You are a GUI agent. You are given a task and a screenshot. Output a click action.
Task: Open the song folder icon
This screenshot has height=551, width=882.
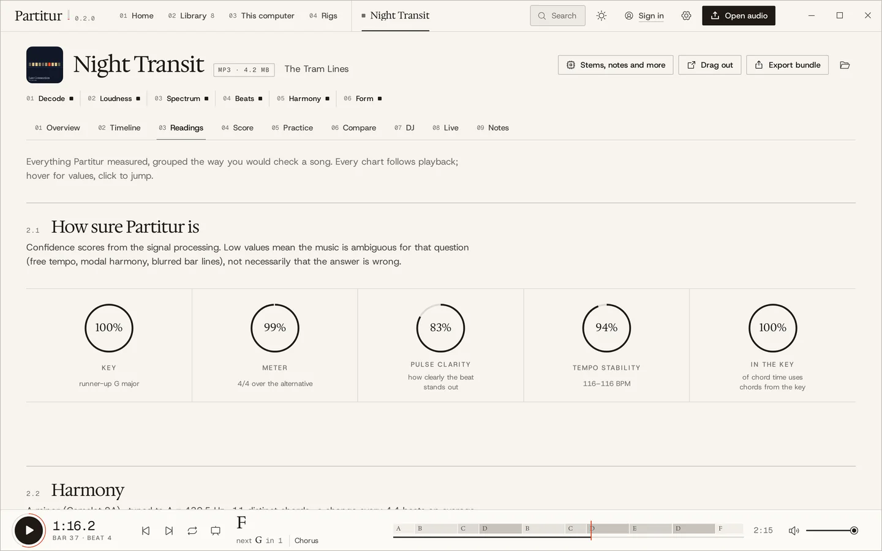tap(845, 65)
